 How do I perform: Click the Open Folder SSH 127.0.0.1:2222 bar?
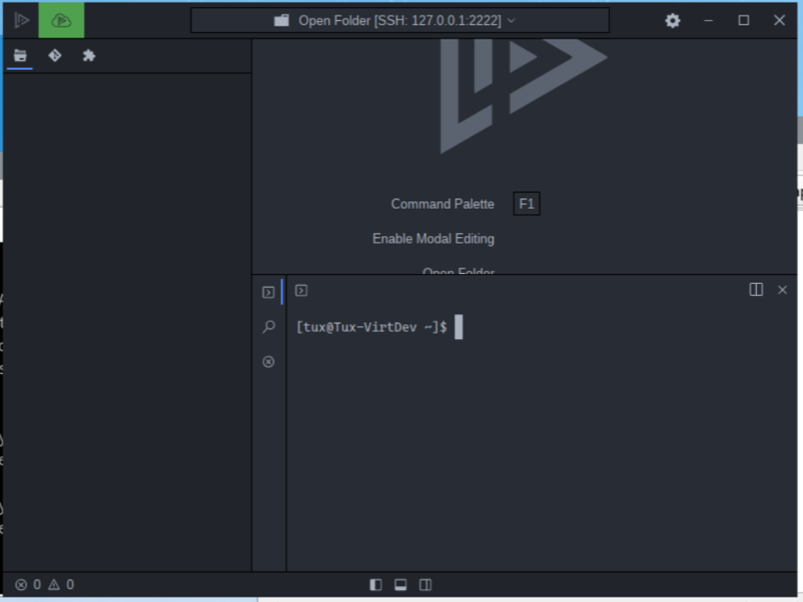pyautogui.click(x=400, y=20)
